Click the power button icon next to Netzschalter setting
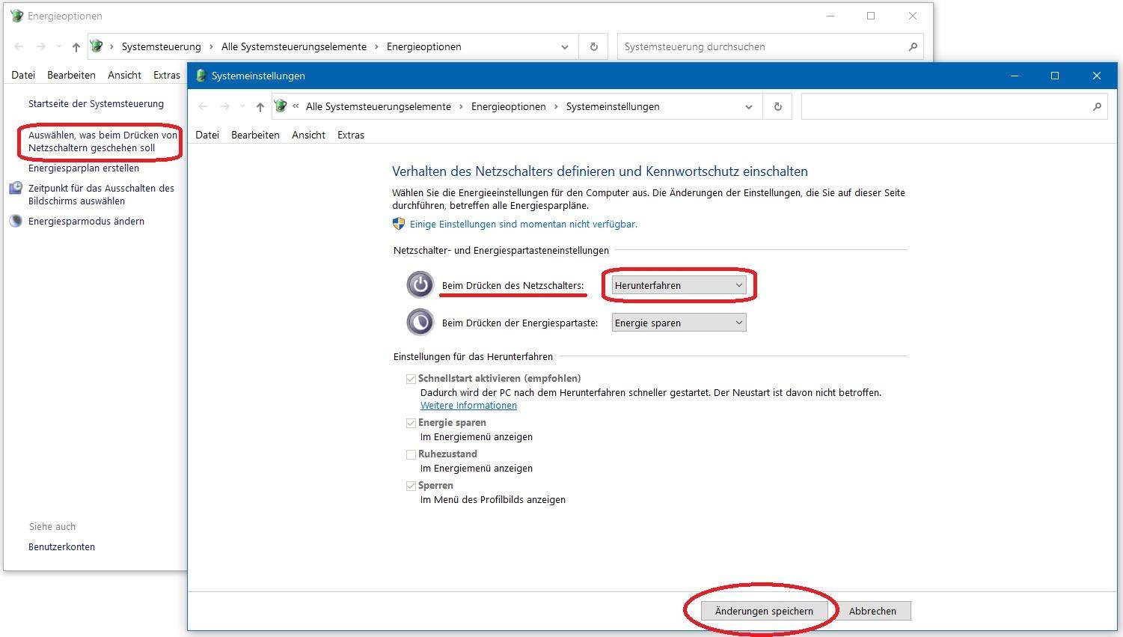The width and height of the screenshot is (1123, 637). 420,284
